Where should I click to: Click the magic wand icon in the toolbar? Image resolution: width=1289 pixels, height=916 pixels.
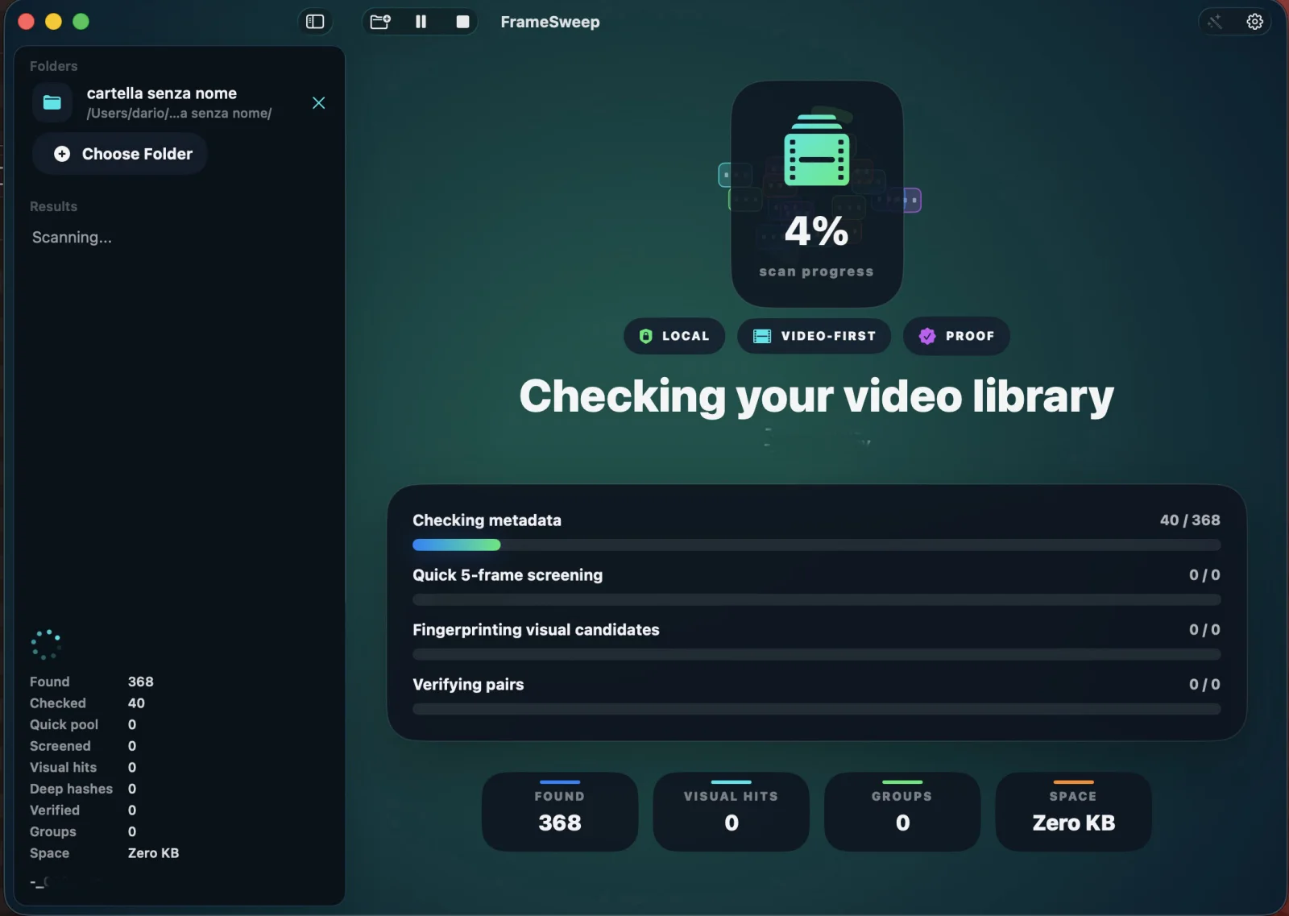[1215, 22]
